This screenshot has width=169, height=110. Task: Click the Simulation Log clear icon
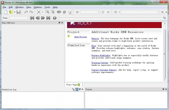74,89
